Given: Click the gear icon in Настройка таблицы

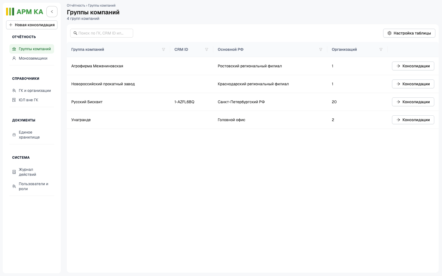Looking at the screenshot, I should pyautogui.click(x=390, y=33).
